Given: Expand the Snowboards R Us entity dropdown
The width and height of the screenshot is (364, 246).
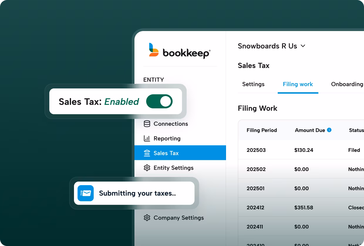Looking at the screenshot, I should [272, 46].
